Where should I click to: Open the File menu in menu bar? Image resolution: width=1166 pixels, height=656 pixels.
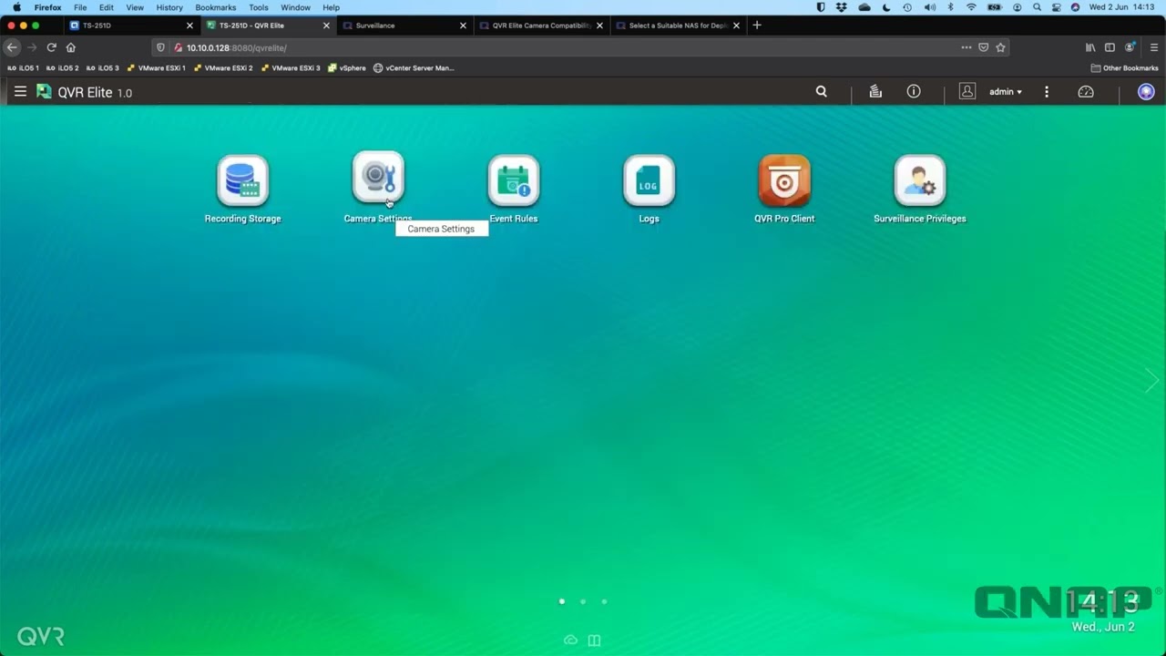(x=80, y=7)
